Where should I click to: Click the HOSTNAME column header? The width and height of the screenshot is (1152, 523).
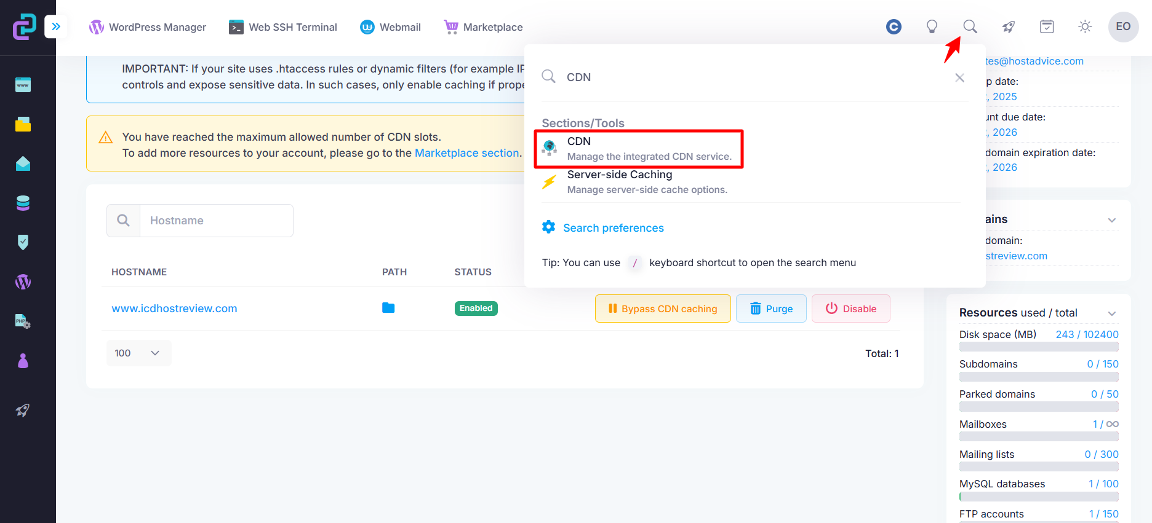[139, 272]
